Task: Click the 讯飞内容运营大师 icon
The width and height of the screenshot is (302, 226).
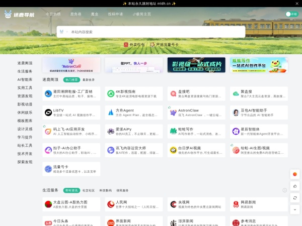Action: coord(111,150)
